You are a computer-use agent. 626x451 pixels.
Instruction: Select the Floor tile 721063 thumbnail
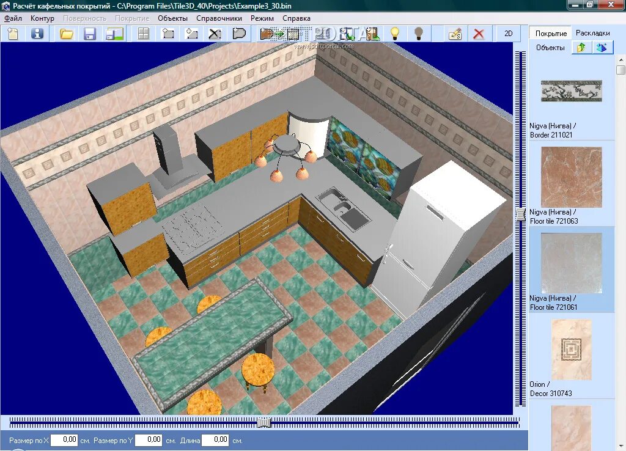(x=572, y=177)
